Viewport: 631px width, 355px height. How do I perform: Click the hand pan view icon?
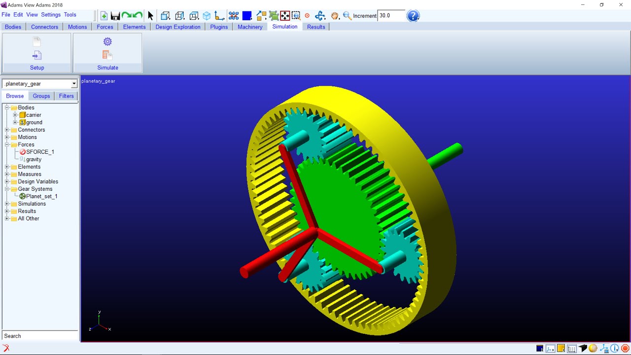(x=335, y=16)
